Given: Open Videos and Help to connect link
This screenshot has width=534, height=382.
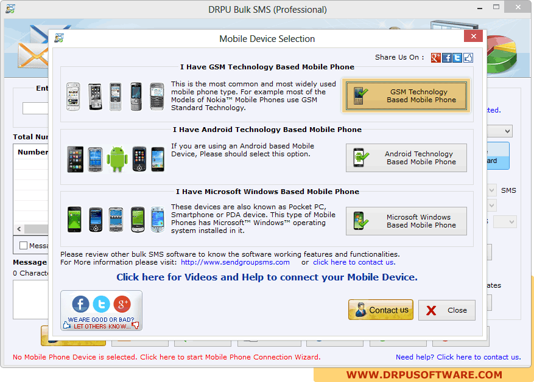Looking at the screenshot, I should click(x=267, y=277).
